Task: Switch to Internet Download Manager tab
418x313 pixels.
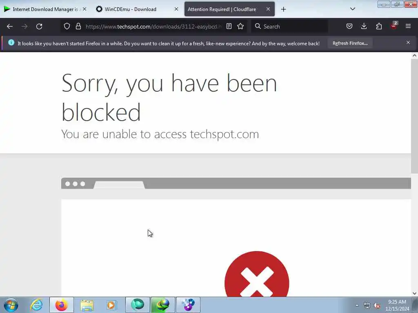Action: tap(46, 9)
